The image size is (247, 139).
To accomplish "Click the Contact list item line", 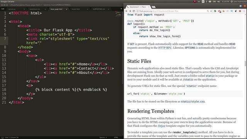I will (79, 69).
